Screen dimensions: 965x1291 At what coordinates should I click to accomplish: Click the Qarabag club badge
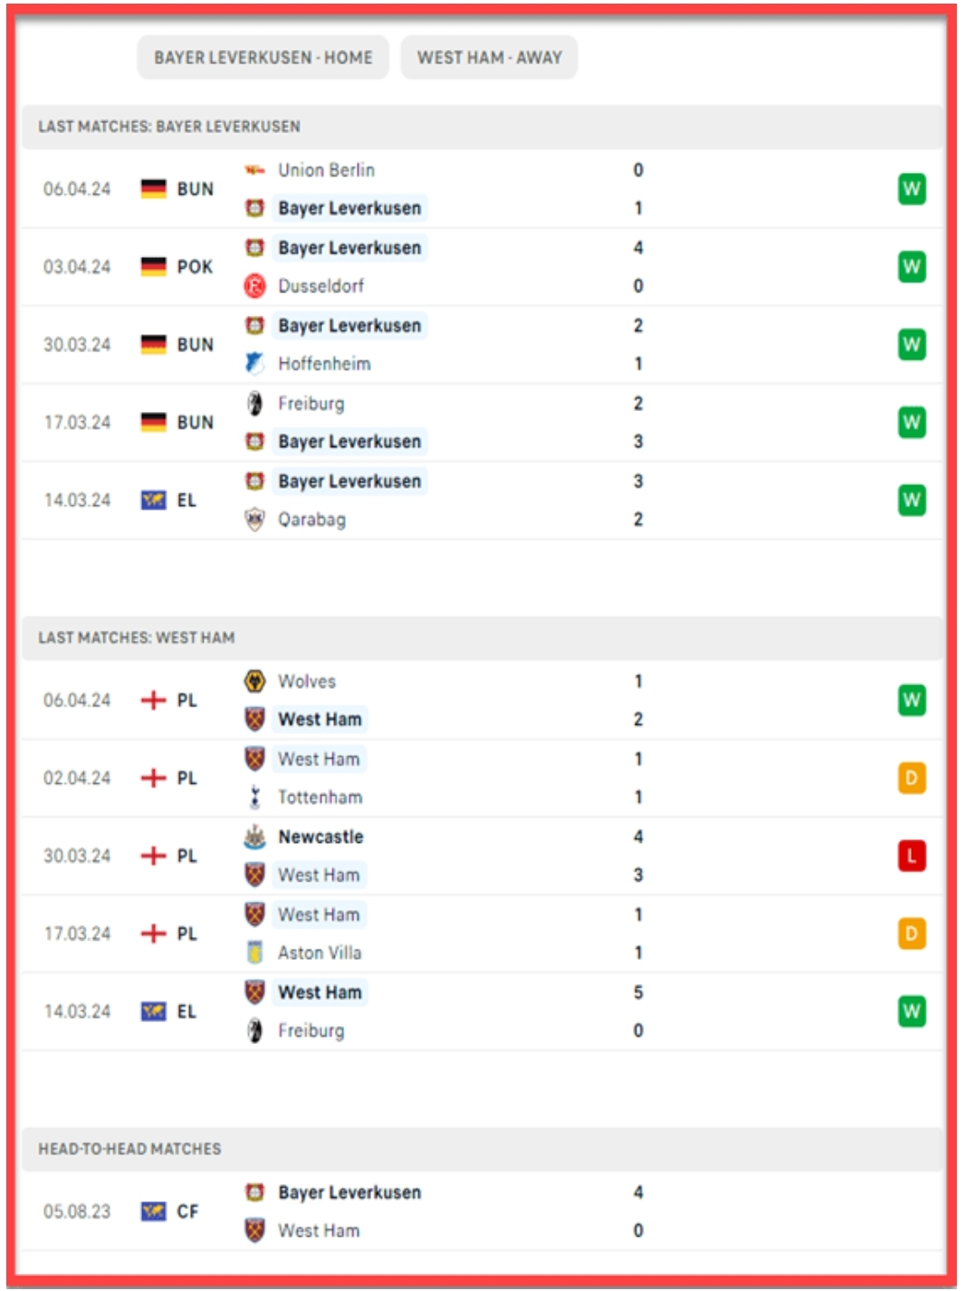pyautogui.click(x=255, y=520)
